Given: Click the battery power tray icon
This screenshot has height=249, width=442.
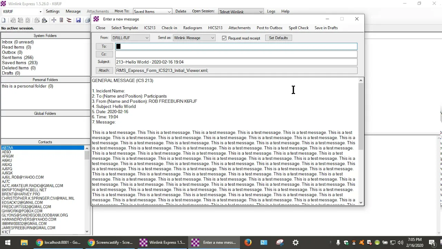Looking at the screenshot, I should coord(385,242).
